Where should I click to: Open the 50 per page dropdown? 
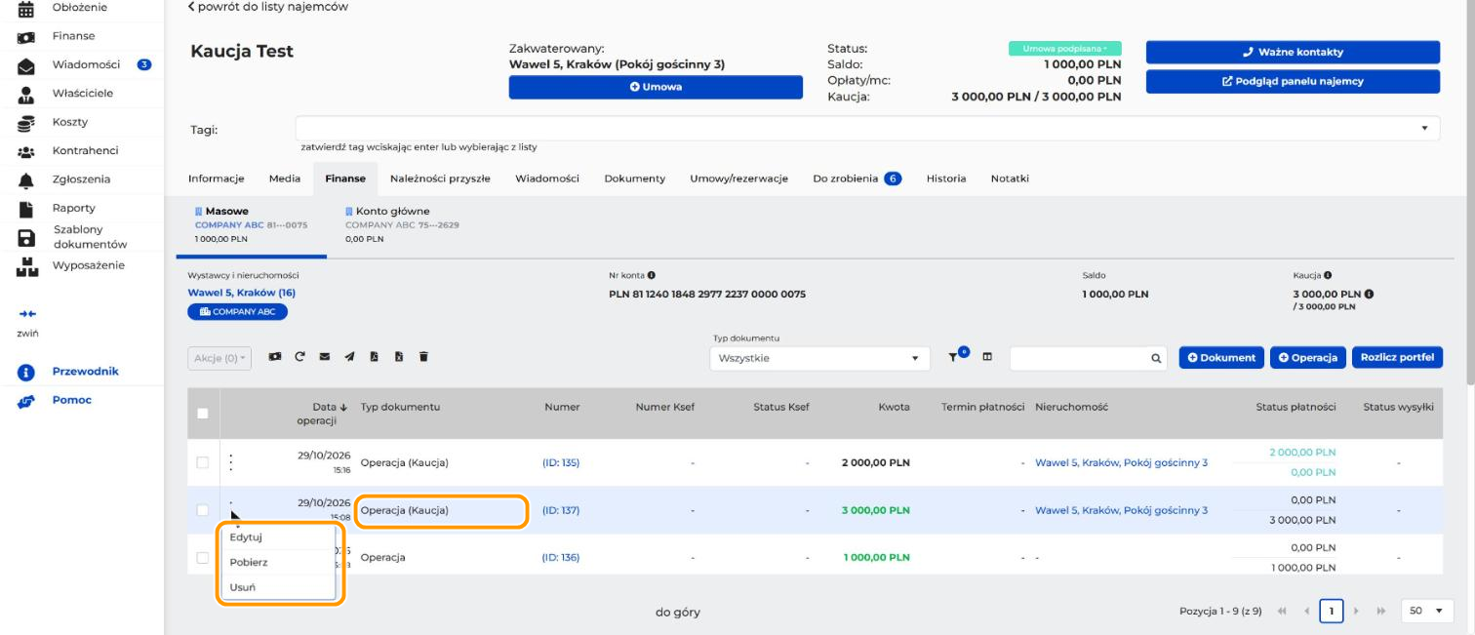[x=1427, y=611]
